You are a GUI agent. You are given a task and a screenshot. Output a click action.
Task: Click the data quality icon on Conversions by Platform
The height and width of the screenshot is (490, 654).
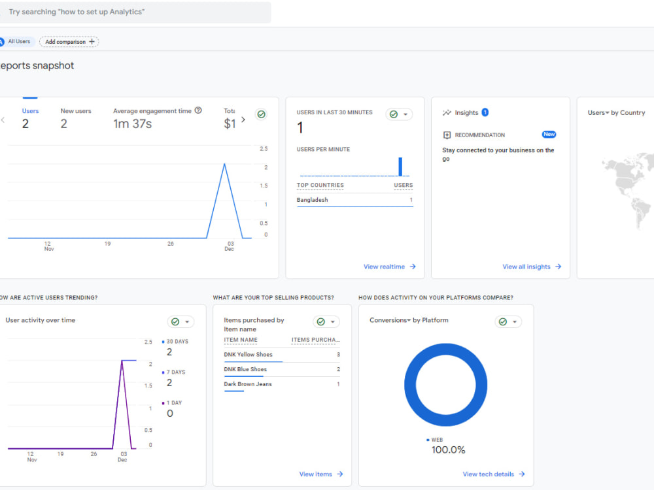[x=503, y=321]
